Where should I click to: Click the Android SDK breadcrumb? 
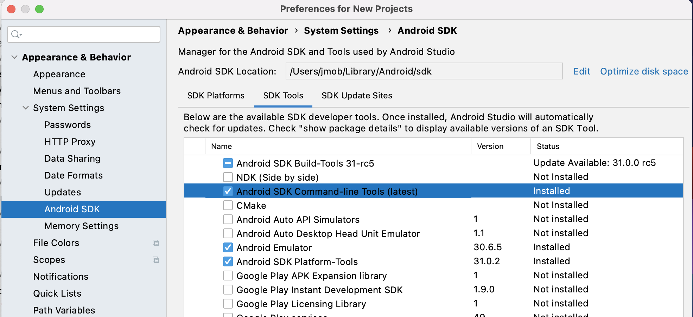(427, 31)
